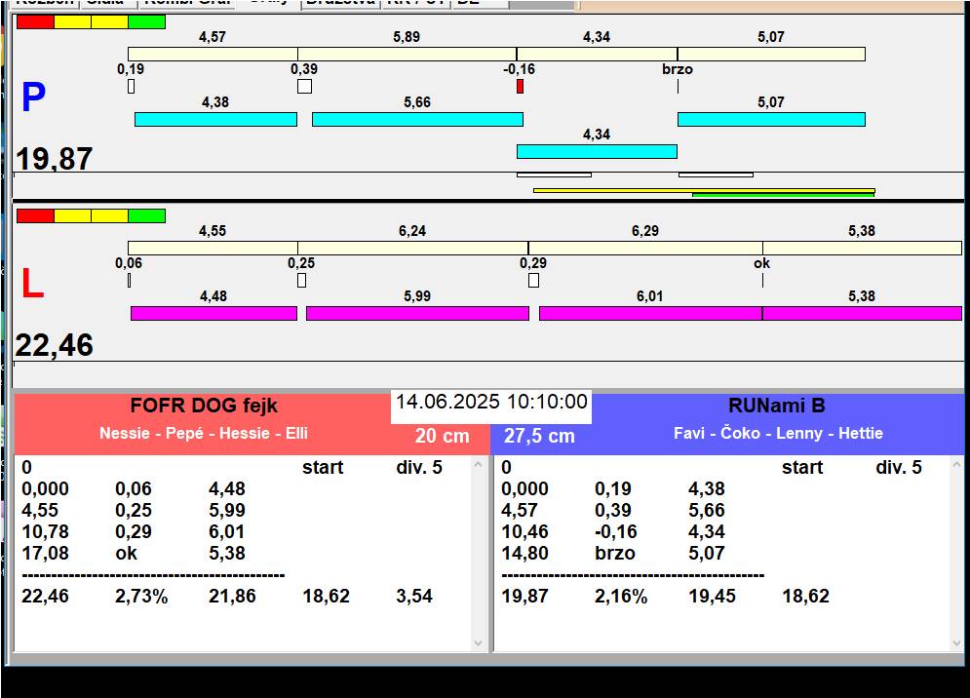Click 3,54 in the FOFR DOG fejk summary row
The height and width of the screenshot is (698, 970).
414,596
